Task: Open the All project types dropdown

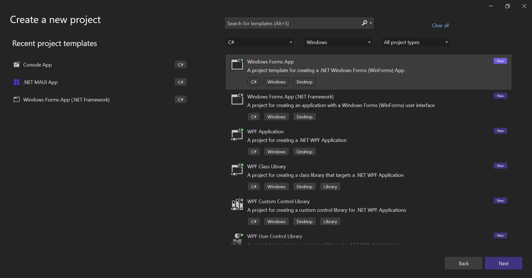Action: coord(416,42)
